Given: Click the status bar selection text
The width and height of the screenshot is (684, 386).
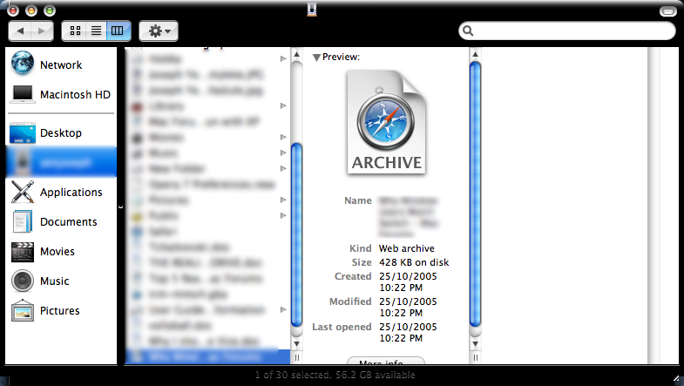Looking at the screenshot, I should pyautogui.click(x=335, y=375).
